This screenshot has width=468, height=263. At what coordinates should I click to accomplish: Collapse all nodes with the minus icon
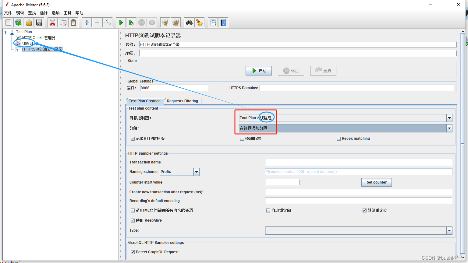pos(97,23)
